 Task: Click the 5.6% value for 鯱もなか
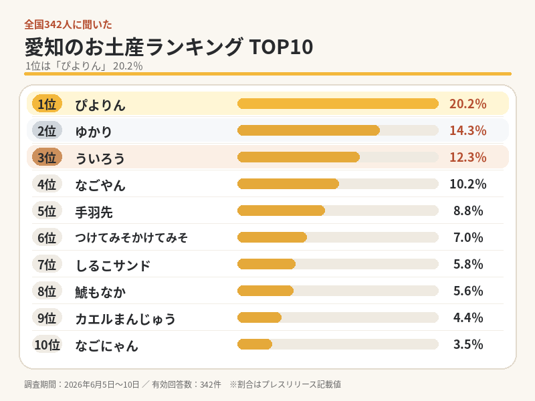(468, 291)
